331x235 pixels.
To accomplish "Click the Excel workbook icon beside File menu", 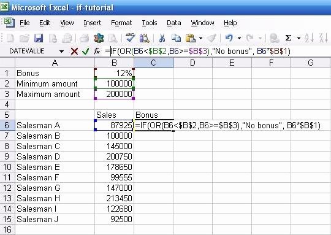I will coord(9,23).
